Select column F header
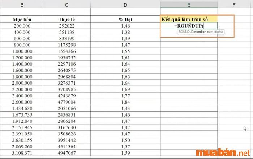This screenshot has height=159, width=253. point(234,5)
